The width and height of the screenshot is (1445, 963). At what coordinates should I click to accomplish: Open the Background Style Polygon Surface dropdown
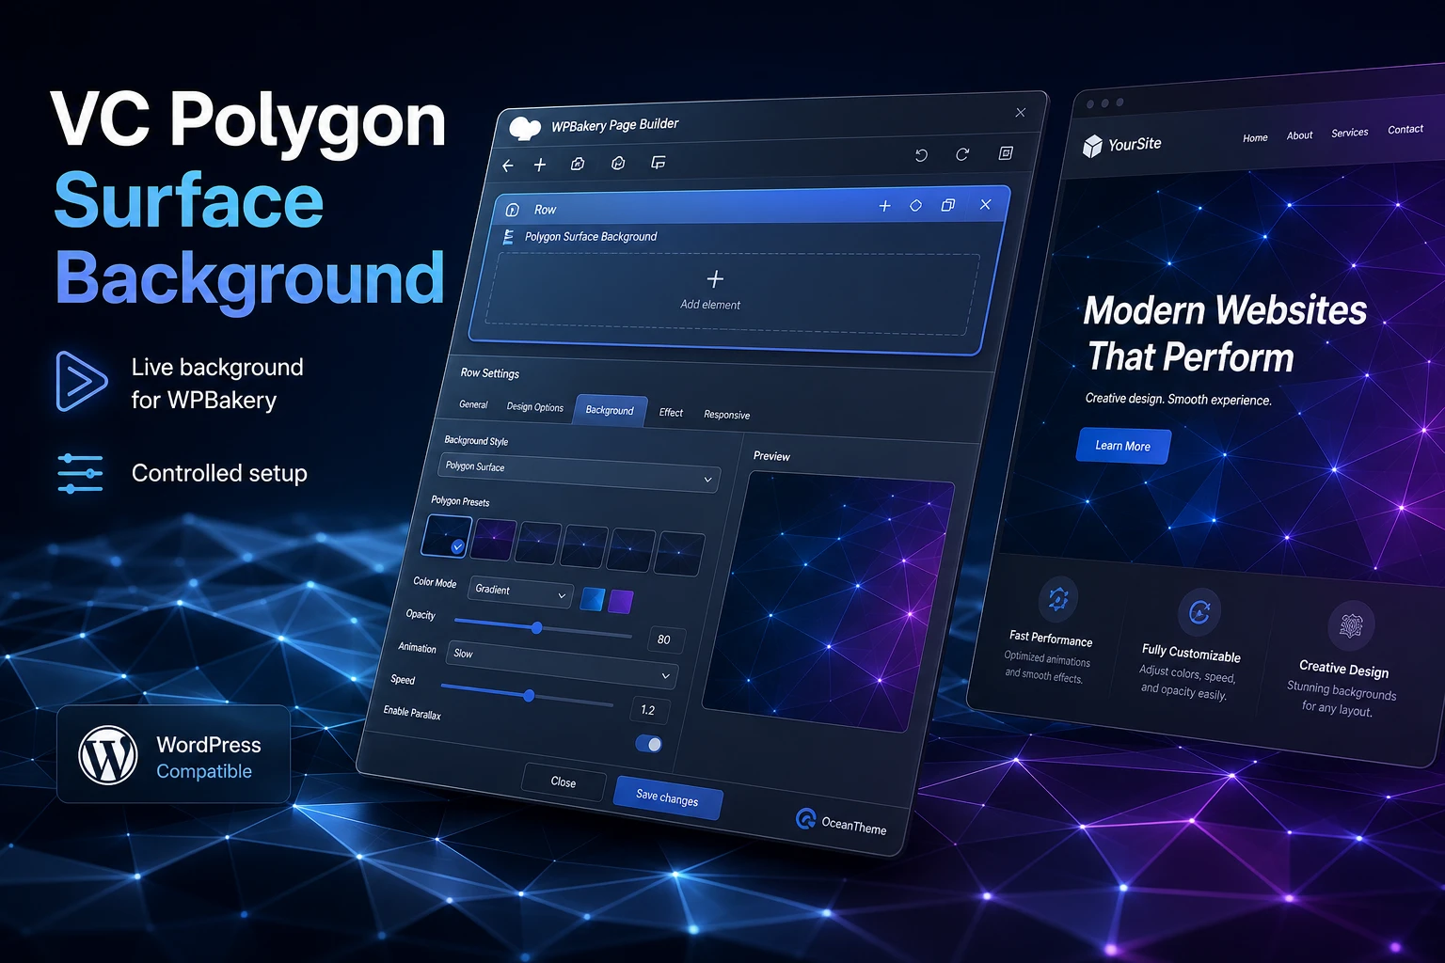tap(580, 472)
